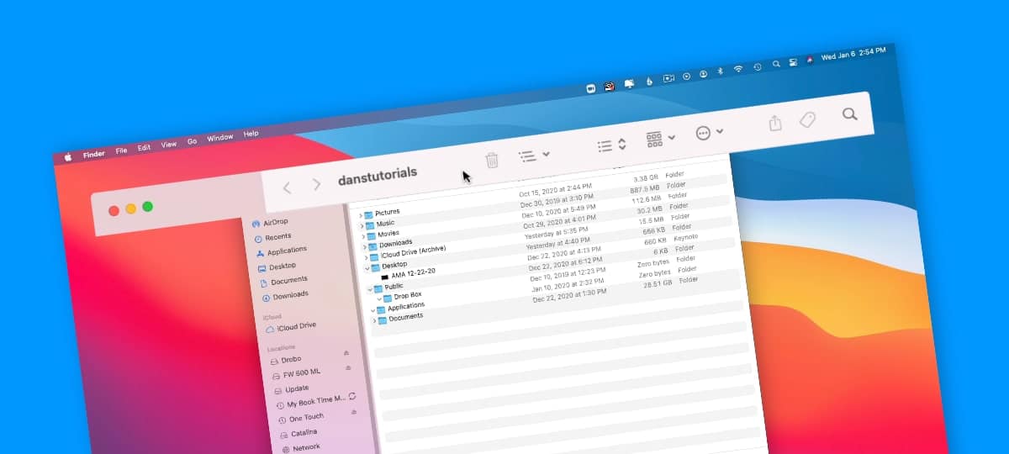Open the Group By grid dropdown

(x=660, y=140)
